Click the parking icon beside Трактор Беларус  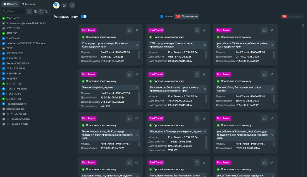[4, 104]
